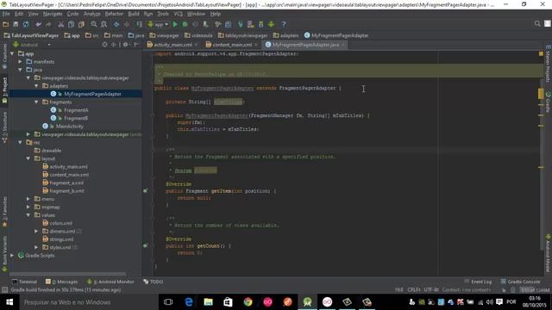Collapse the java folder
Image resolution: width=552 pixels, height=310 pixels.
point(21,70)
